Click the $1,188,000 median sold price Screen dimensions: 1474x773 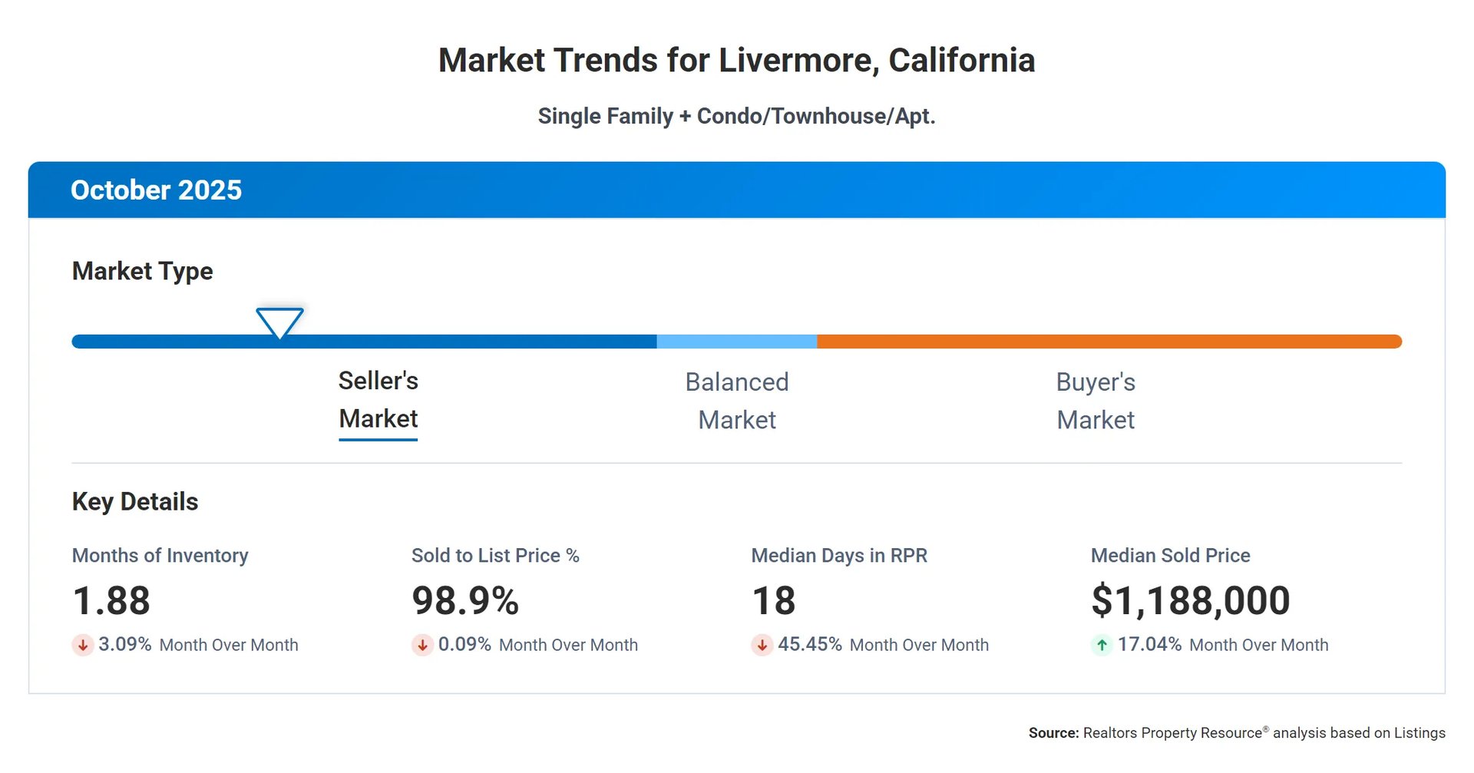click(1190, 600)
